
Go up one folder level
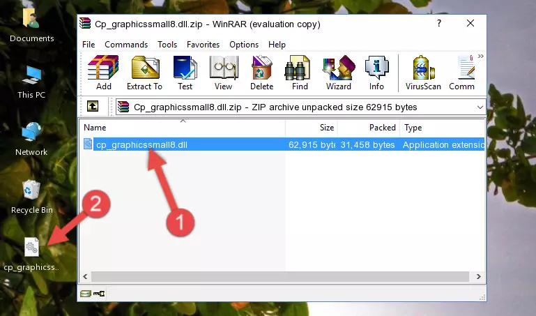pyautogui.click(x=93, y=106)
